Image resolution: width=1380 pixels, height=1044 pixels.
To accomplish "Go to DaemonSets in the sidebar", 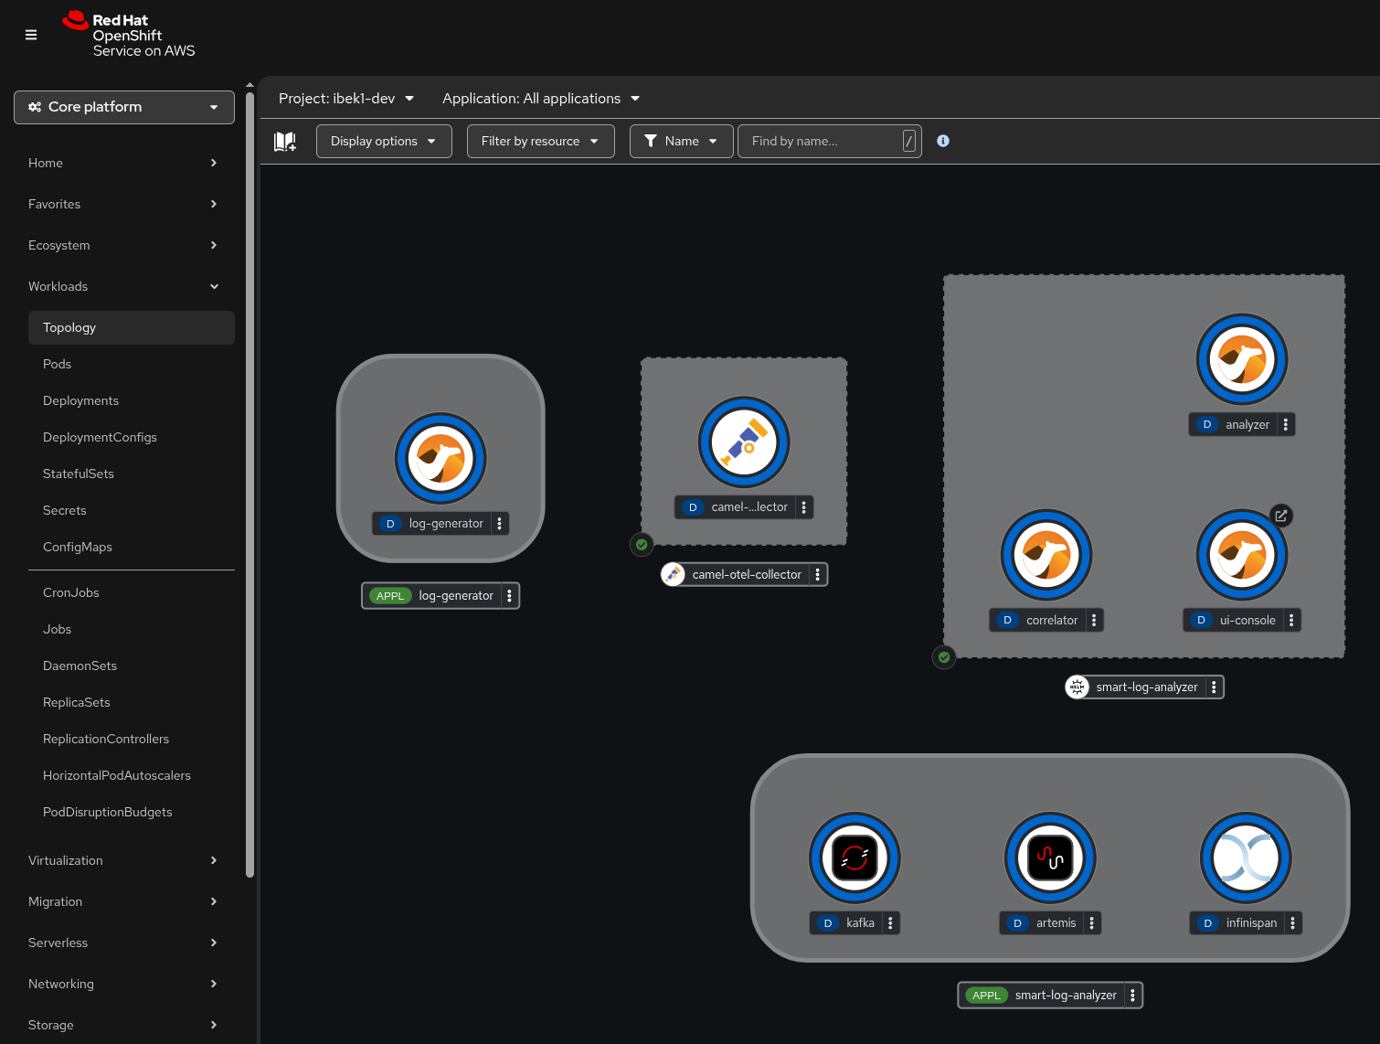I will click(132, 666).
